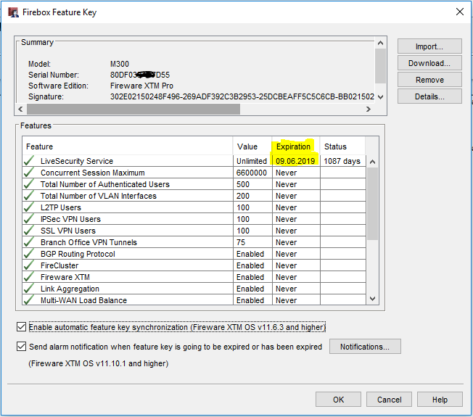Select Total Number of VLAN Interfaces row
Viewport: 473px width, 417px height.
tap(194, 196)
